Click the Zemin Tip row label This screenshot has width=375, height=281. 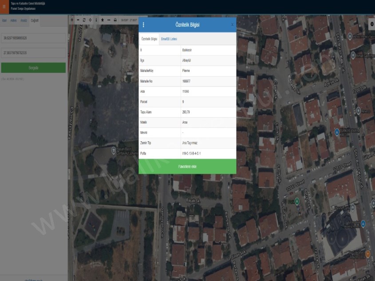pyautogui.click(x=146, y=143)
